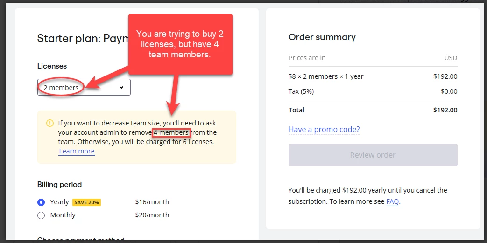The image size is (487, 243).
Task: Click the Review order button
Action: click(x=373, y=155)
